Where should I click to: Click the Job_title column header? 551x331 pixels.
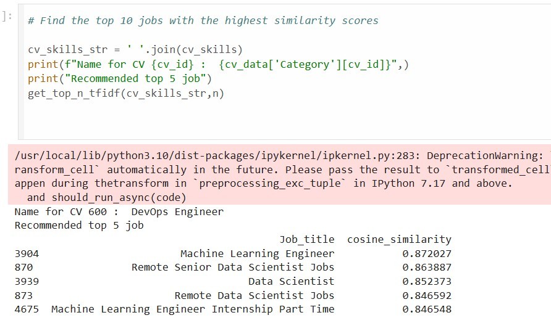[307, 239]
